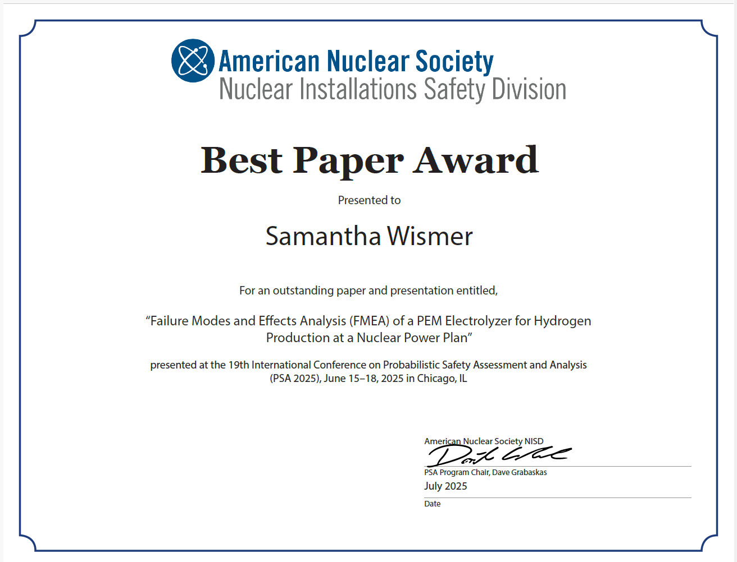This screenshot has width=737, height=562.
Task: Click the "Presented to" text
Action: 369,200
